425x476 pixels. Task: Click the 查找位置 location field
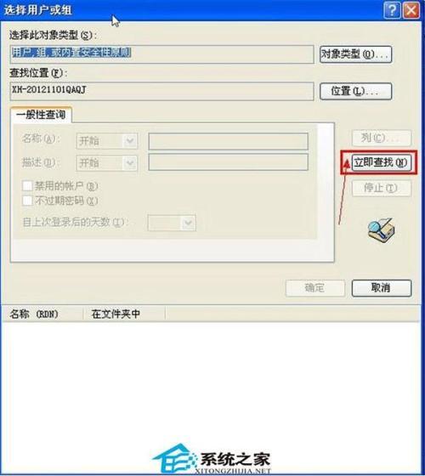tap(161, 91)
